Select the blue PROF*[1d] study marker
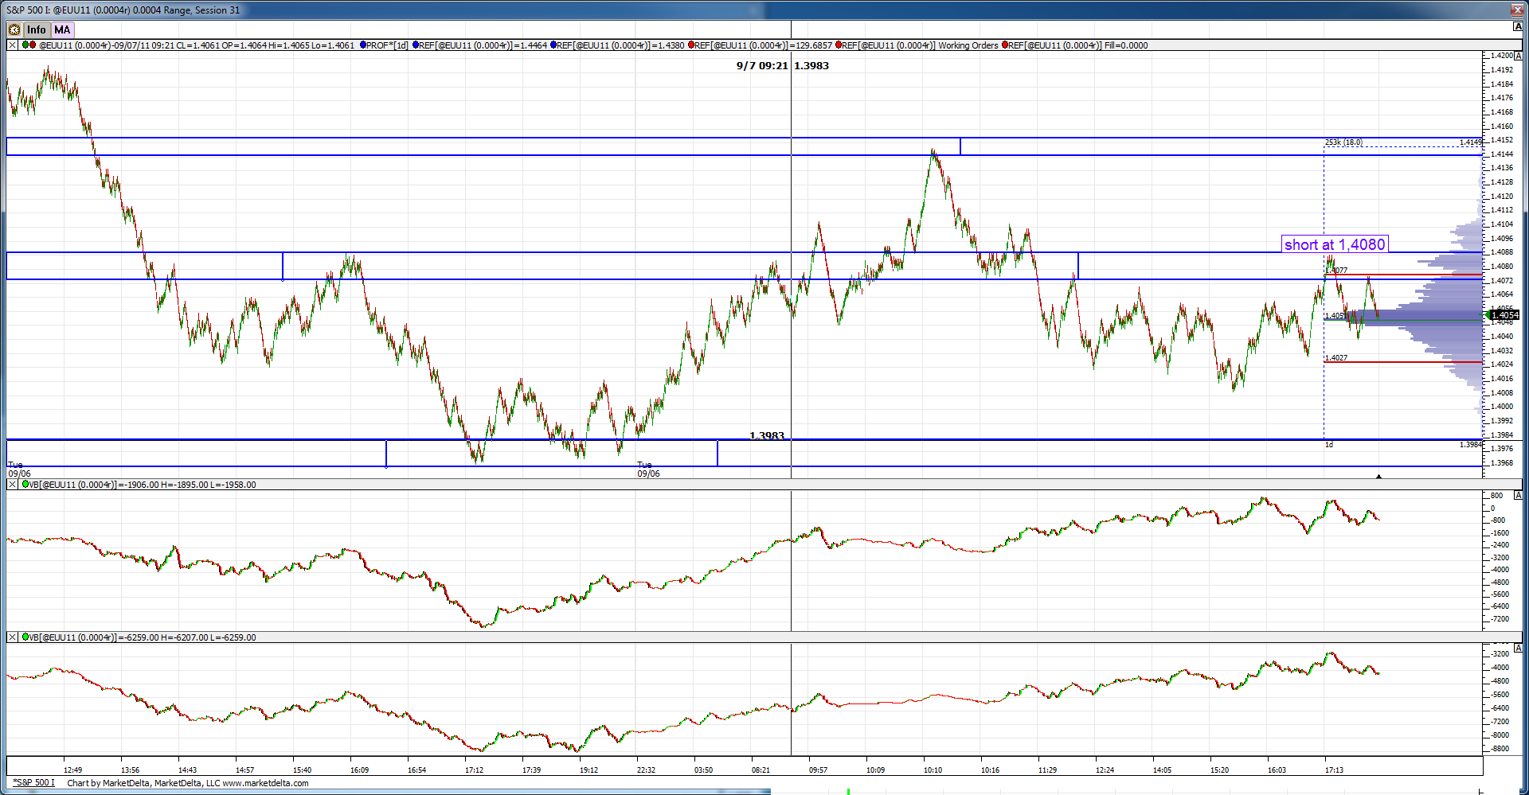Viewport: 1529px width, 795px height. click(x=363, y=45)
